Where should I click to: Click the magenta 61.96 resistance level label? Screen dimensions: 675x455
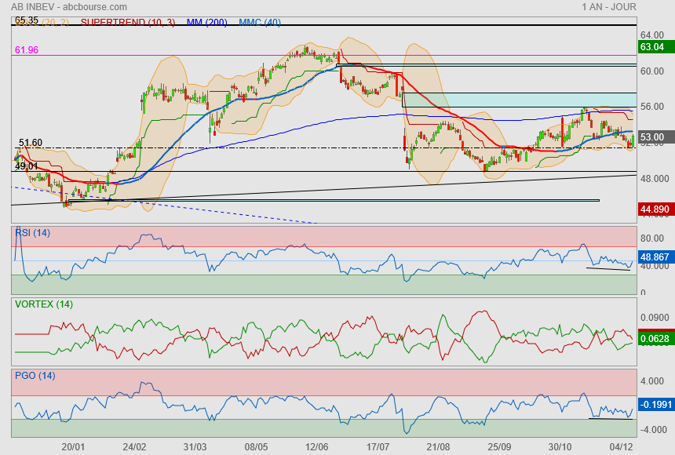[x=26, y=50]
